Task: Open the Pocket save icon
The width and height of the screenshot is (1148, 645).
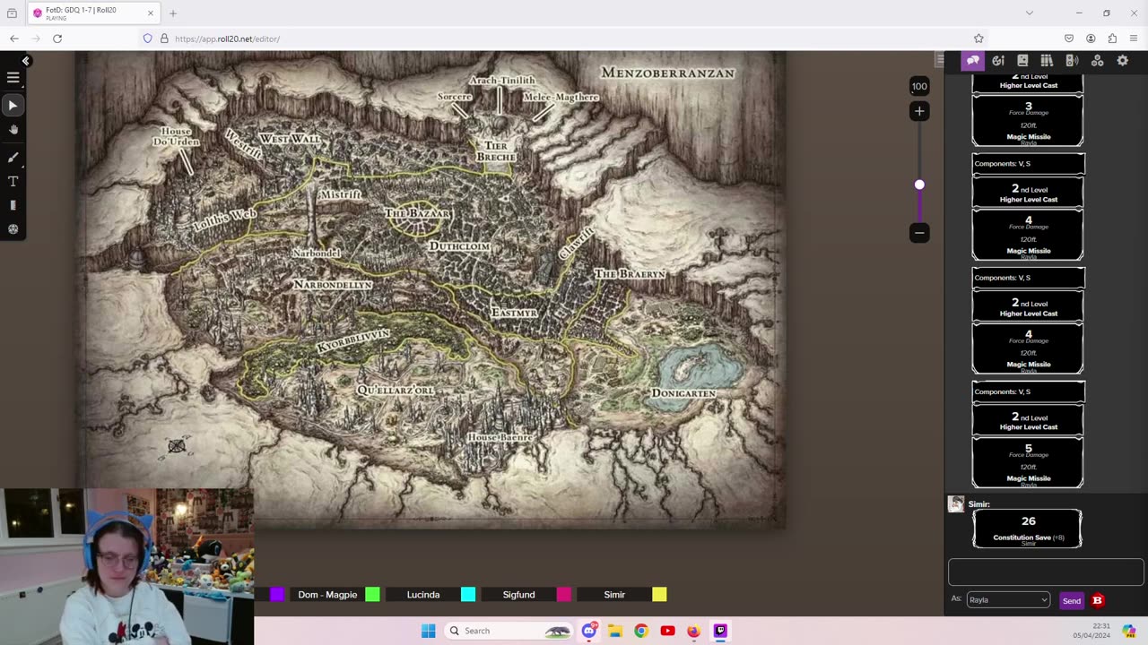Action: (1069, 39)
